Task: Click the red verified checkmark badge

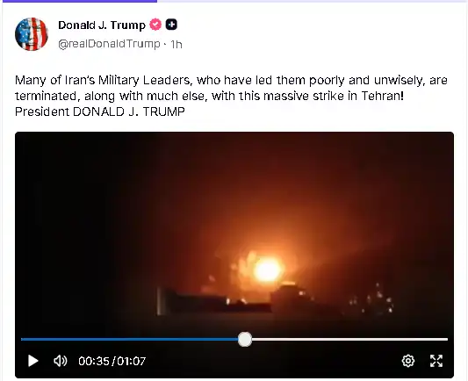Action: (x=155, y=25)
